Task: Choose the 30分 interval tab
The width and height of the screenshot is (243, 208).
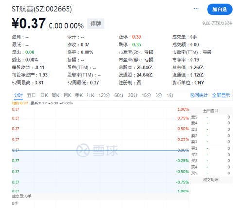Action: [133, 95]
